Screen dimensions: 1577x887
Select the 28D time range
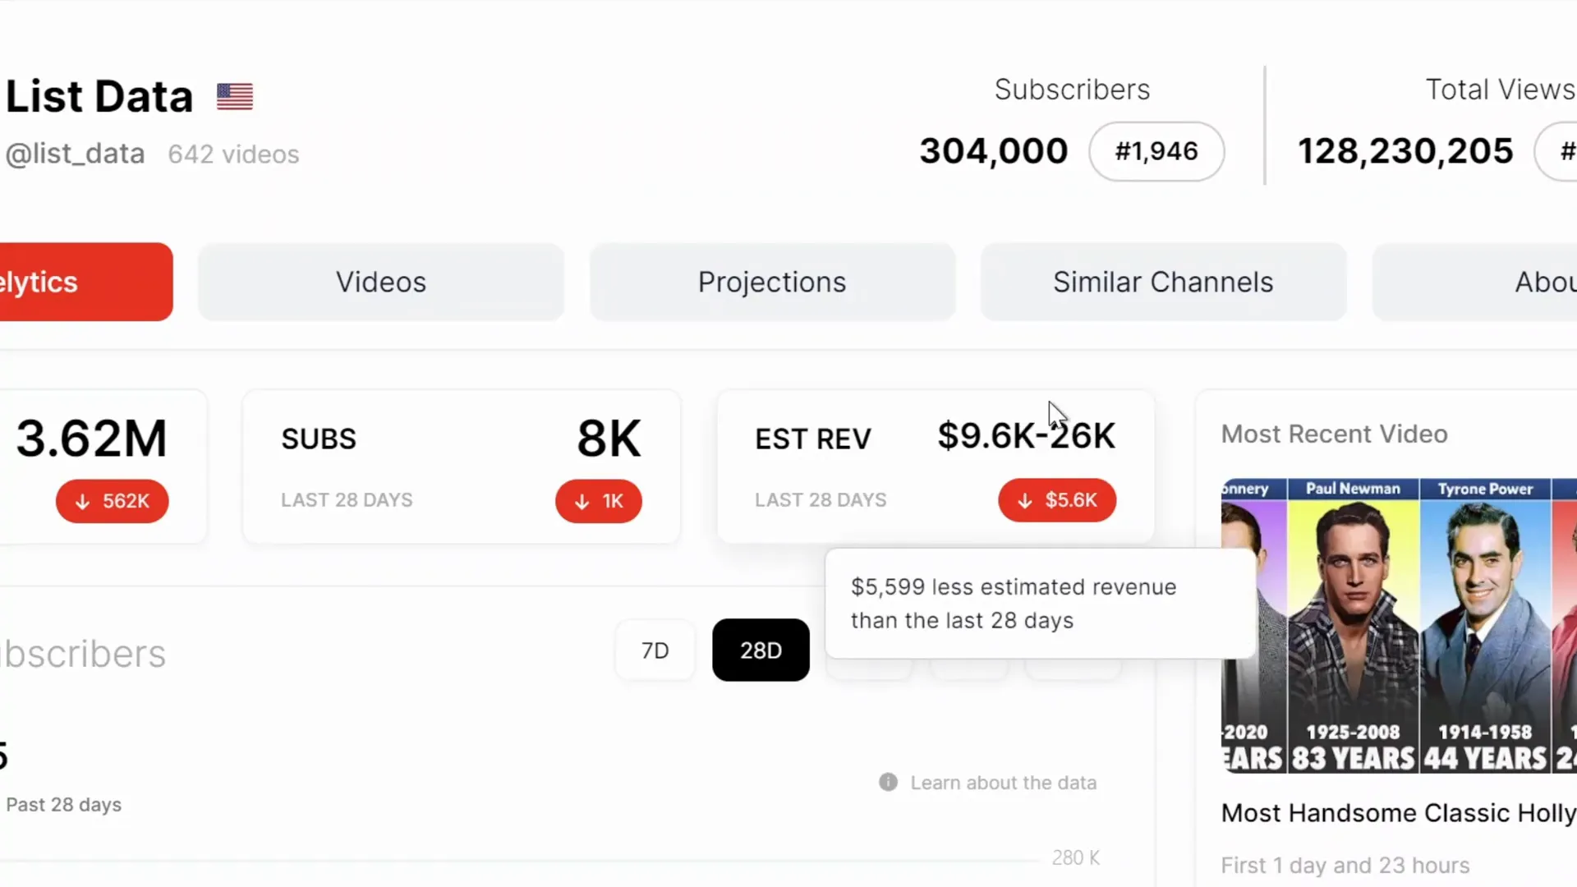point(761,650)
